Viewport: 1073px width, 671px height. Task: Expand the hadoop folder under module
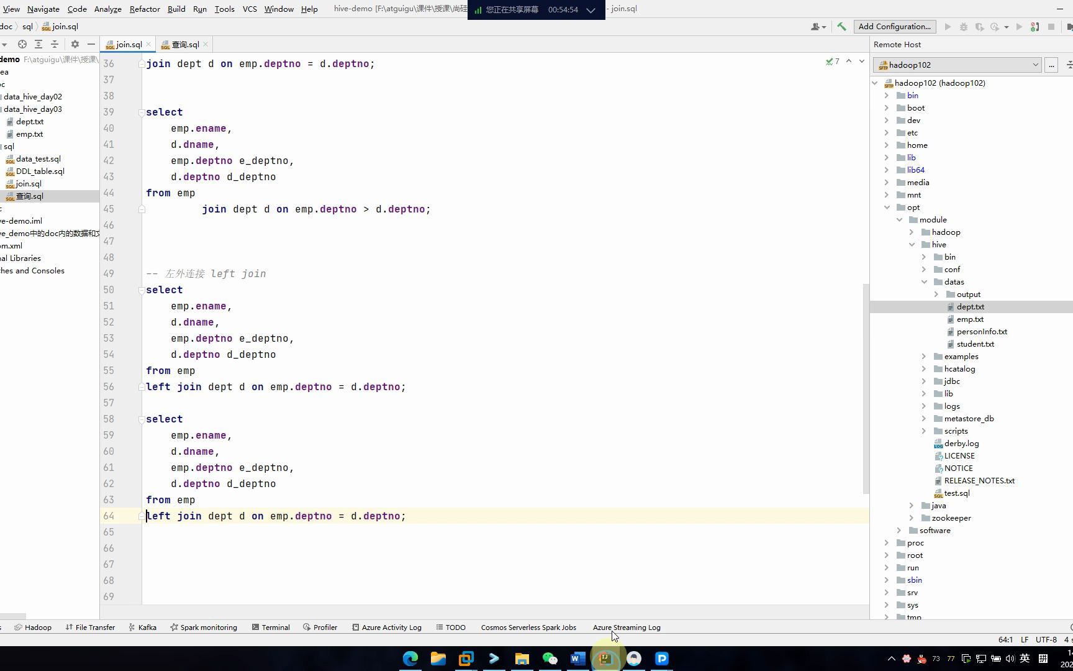tap(912, 232)
